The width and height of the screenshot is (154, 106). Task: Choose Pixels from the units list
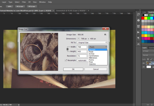98,52
